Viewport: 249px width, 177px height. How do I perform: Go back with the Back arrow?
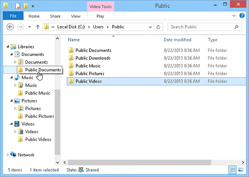(x=10, y=27)
